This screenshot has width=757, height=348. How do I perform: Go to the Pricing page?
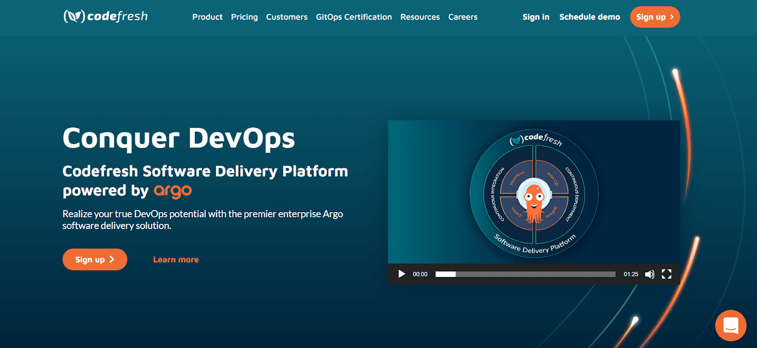point(244,17)
